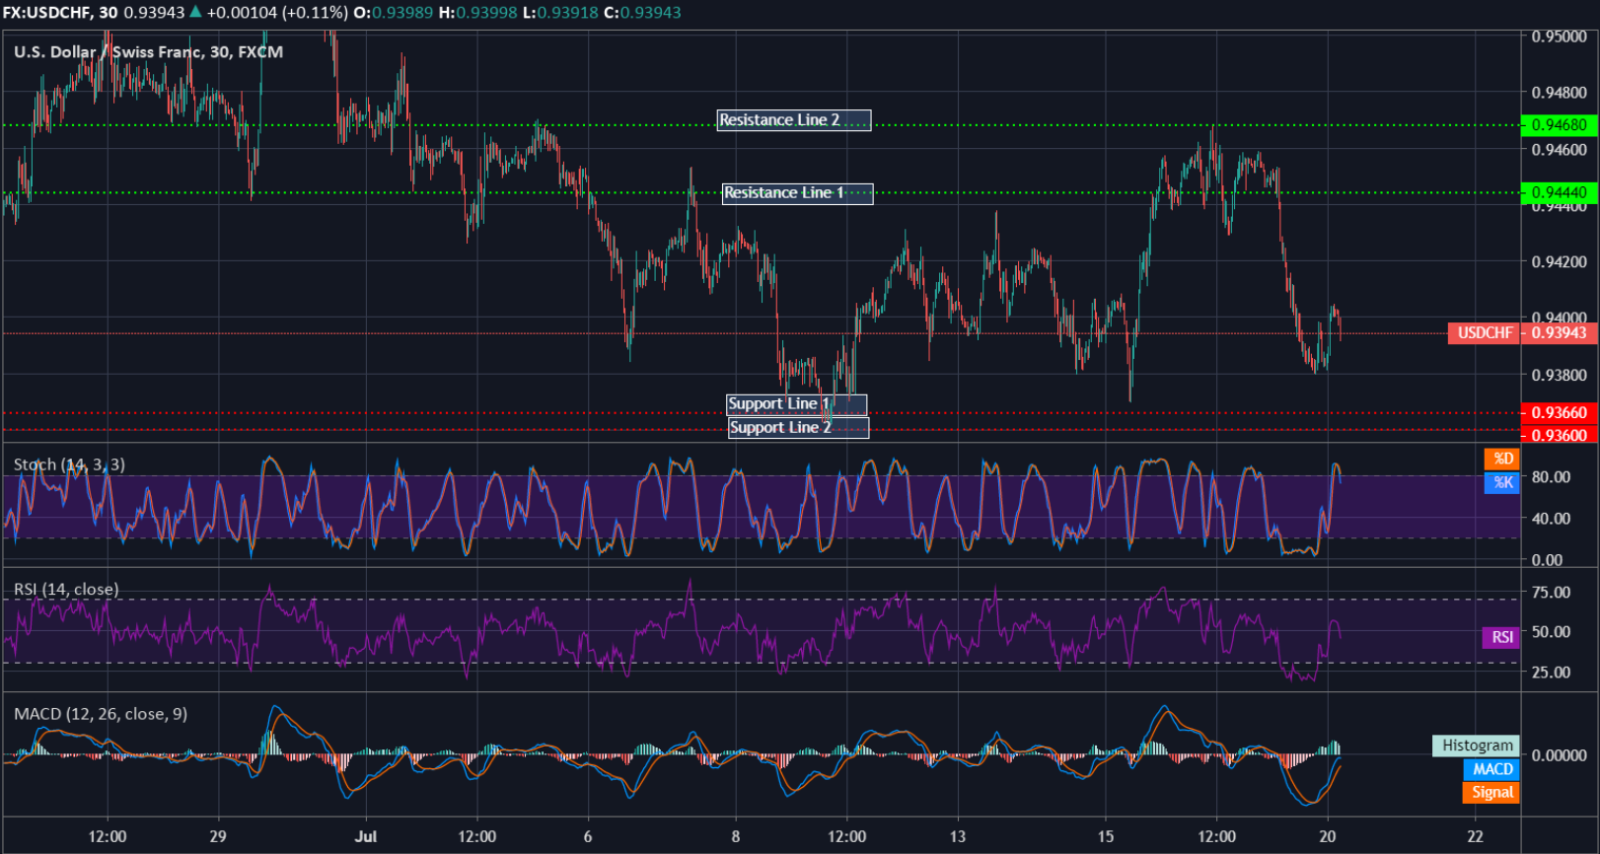This screenshot has height=854, width=1600.
Task: Click the +0.00104 (+0.11%) change value
Action: [277, 13]
